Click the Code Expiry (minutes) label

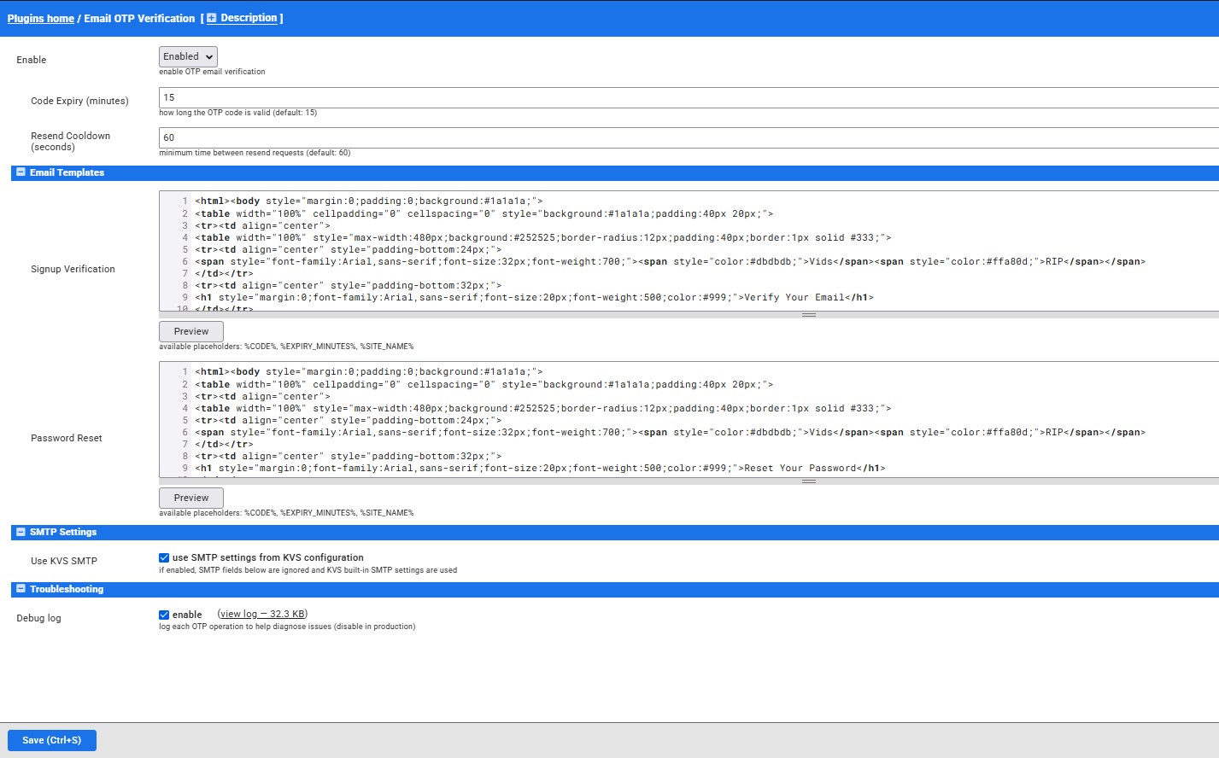coord(79,101)
